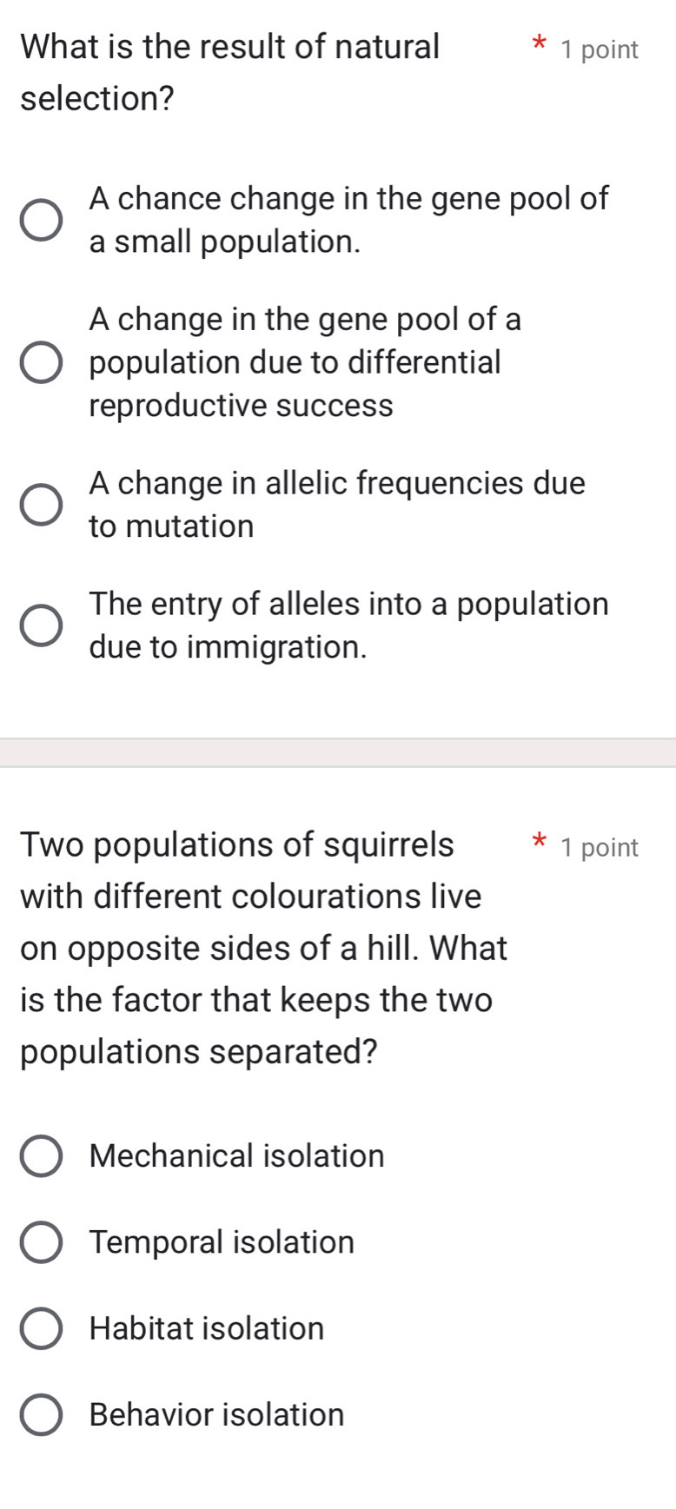This screenshot has width=676, height=1509.
Task: Select "A chance change in the gene pool" option
Action: 39,220
